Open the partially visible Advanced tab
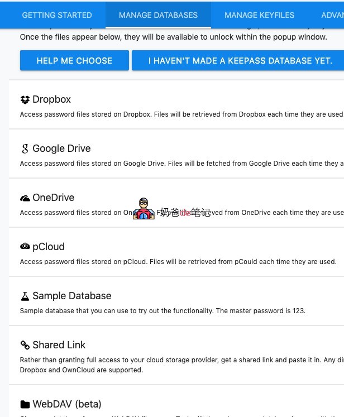Viewport: 344px width, 417px height. [332, 15]
